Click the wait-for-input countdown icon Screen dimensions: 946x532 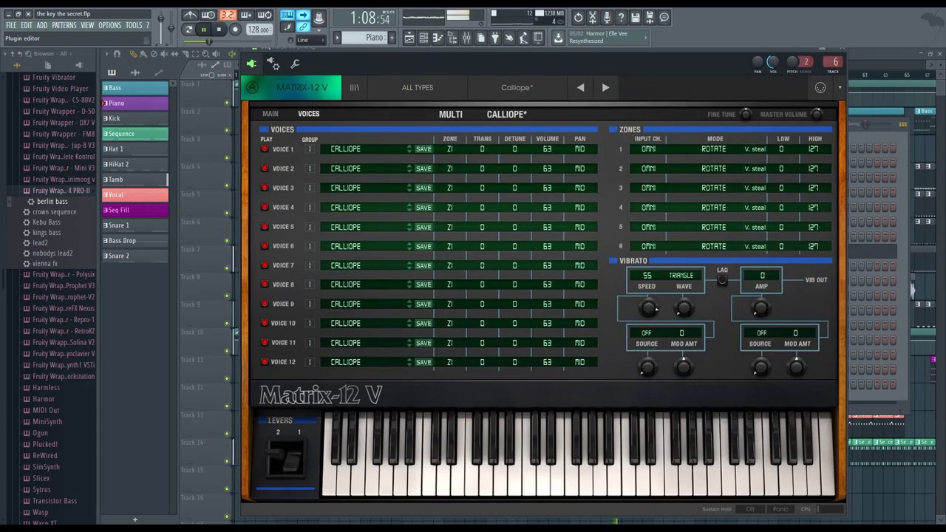[x=208, y=16]
